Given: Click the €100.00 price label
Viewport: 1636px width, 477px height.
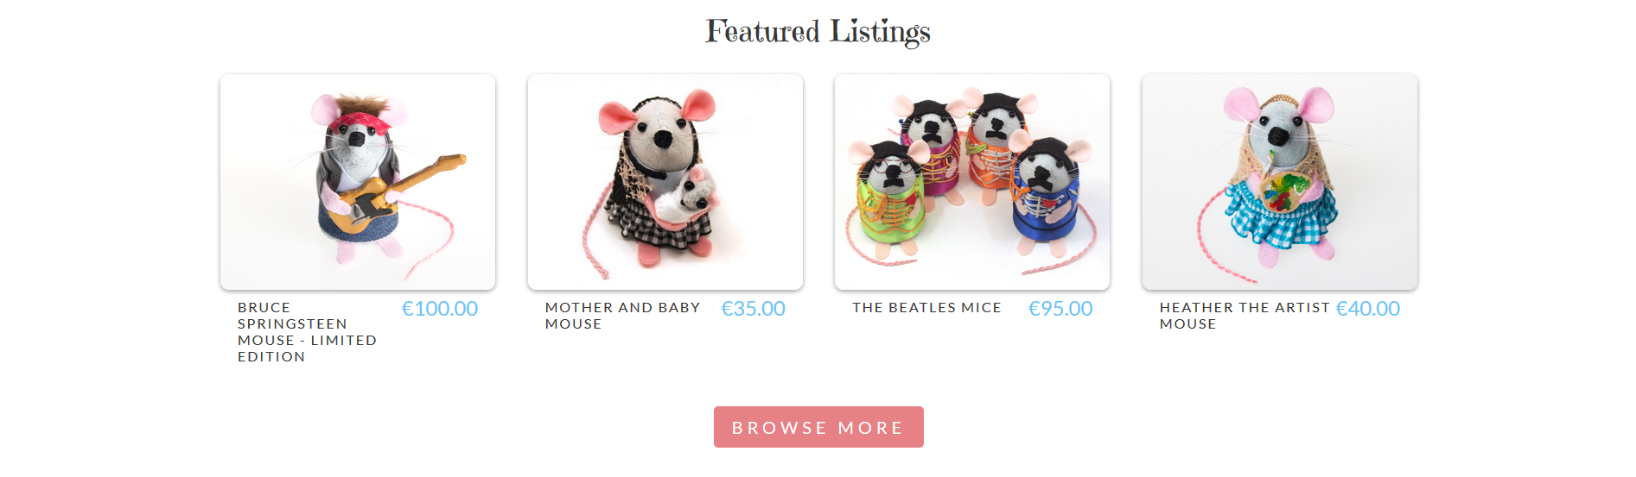Looking at the screenshot, I should 440,309.
